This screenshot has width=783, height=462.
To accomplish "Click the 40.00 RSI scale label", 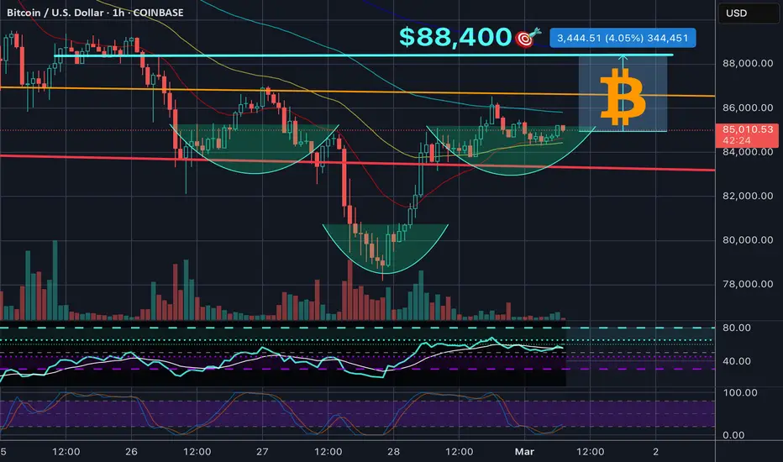I will 737,360.
